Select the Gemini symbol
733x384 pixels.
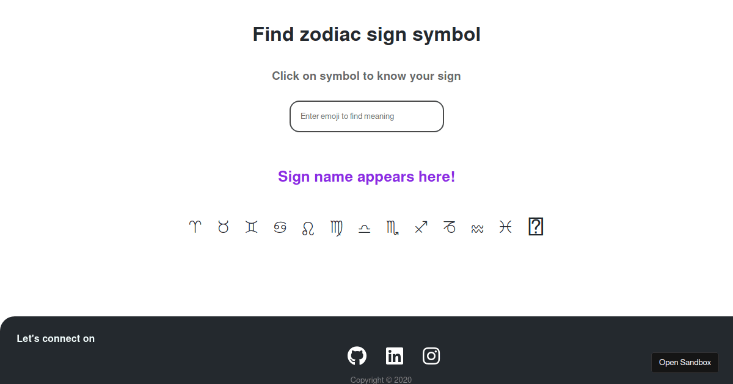[x=251, y=227]
